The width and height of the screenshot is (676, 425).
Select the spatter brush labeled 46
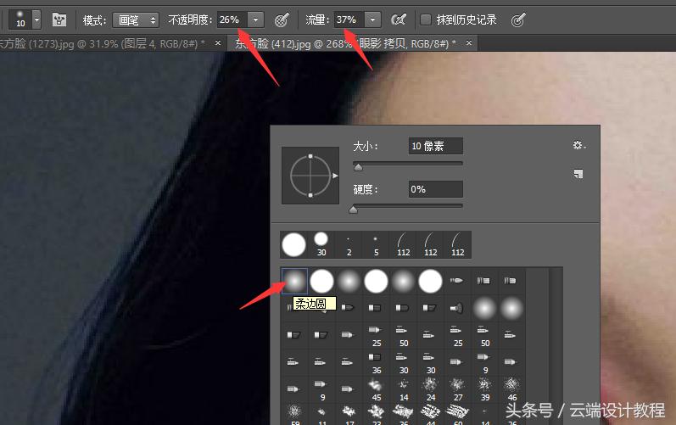(511, 389)
